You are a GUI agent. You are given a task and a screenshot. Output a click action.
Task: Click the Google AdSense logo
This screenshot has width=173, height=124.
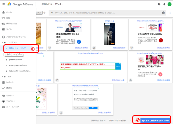pyautogui.click(x=20, y=4)
